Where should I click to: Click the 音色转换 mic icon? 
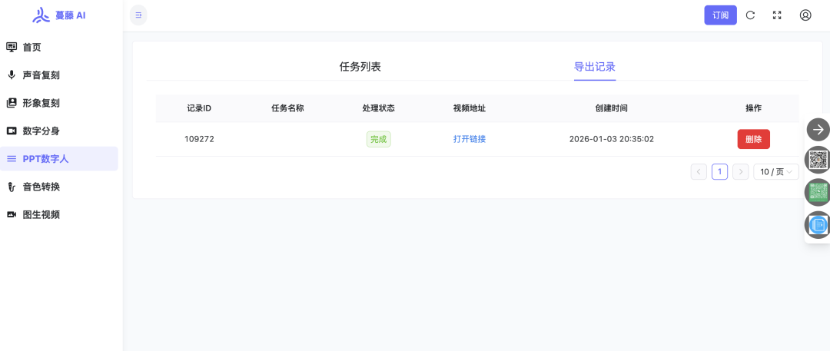(12, 187)
